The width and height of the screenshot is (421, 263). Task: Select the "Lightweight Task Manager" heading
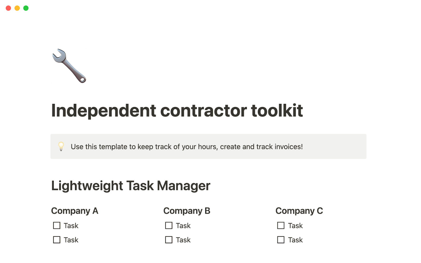pyautogui.click(x=131, y=186)
